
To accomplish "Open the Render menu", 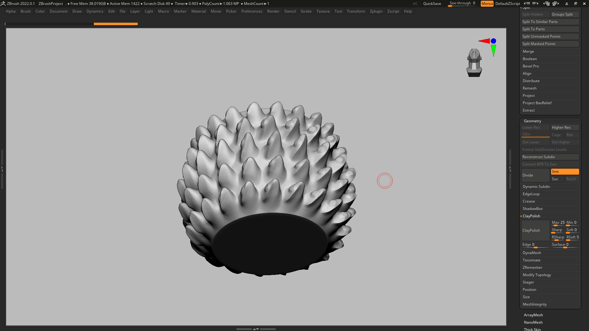I will tap(273, 11).
